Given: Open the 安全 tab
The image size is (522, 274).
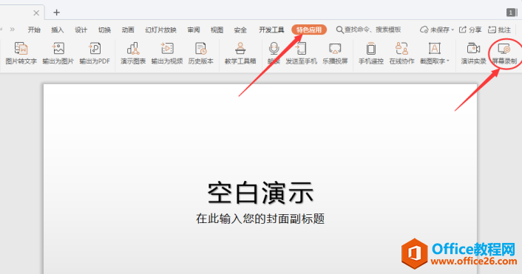Looking at the screenshot, I should click(240, 30).
